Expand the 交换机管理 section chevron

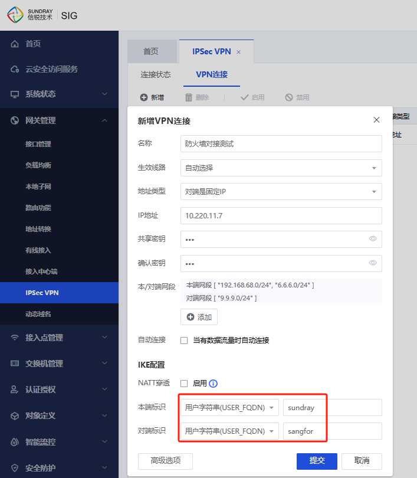pyautogui.click(x=104, y=363)
